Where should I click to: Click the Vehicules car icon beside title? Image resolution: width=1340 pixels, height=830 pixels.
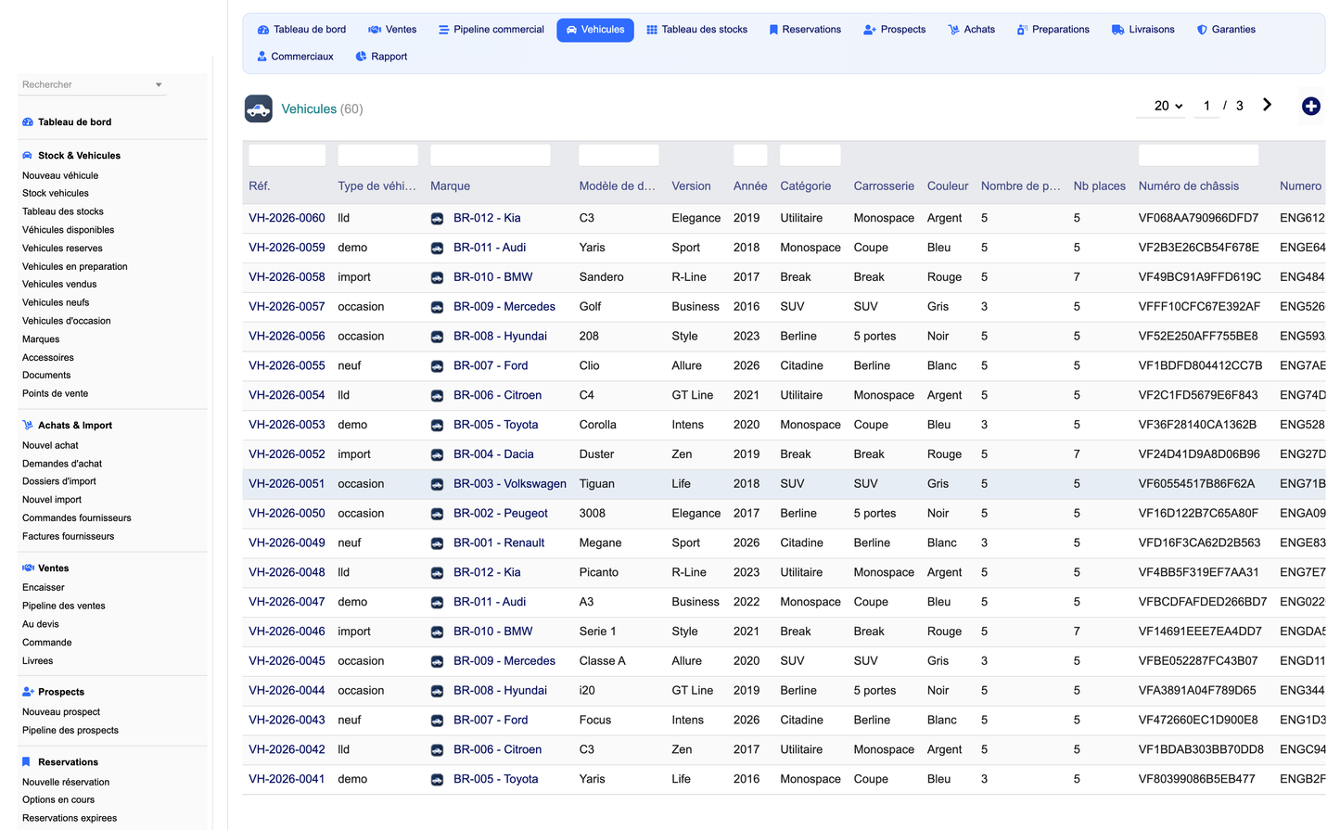click(x=258, y=109)
